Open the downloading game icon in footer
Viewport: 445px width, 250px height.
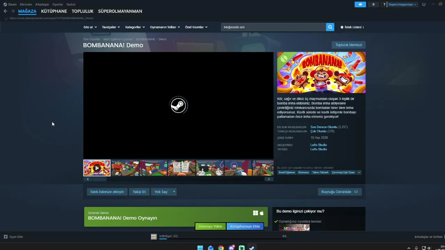[154, 236]
